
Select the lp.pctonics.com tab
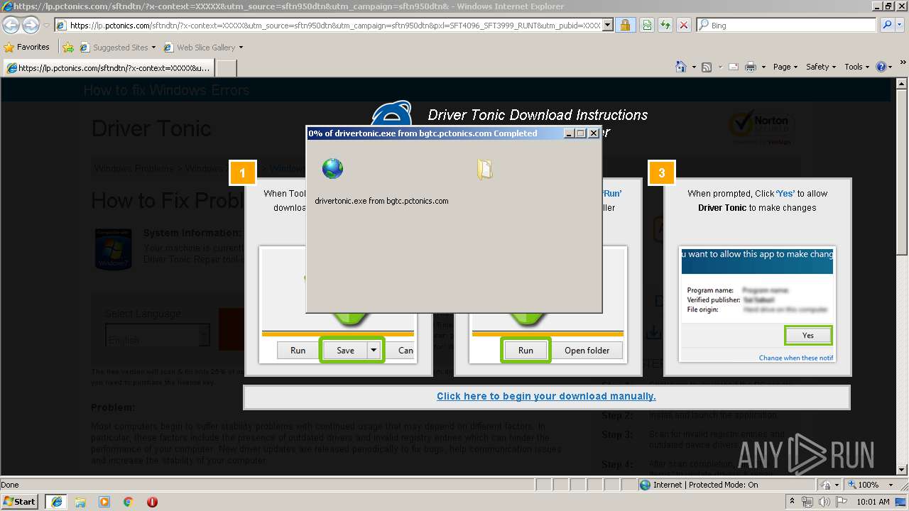click(x=108, y=68)
